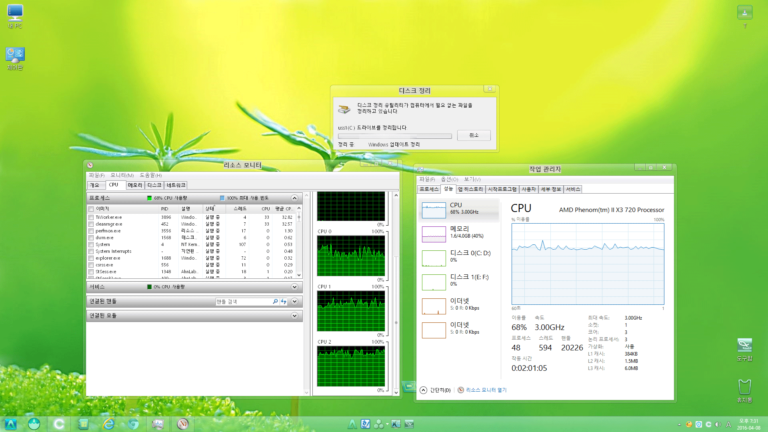Select 디스크 0(C: D:) in Task Manager
Screen dimensions: 768x432
[459, 258]
